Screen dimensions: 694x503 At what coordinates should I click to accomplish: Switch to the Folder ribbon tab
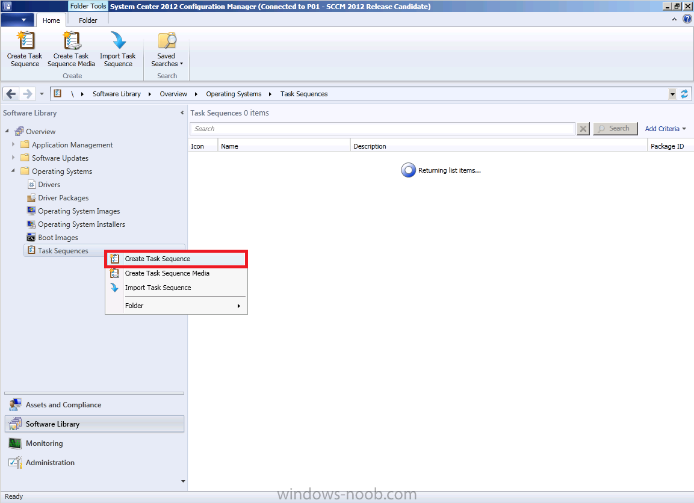click(88, 20)
